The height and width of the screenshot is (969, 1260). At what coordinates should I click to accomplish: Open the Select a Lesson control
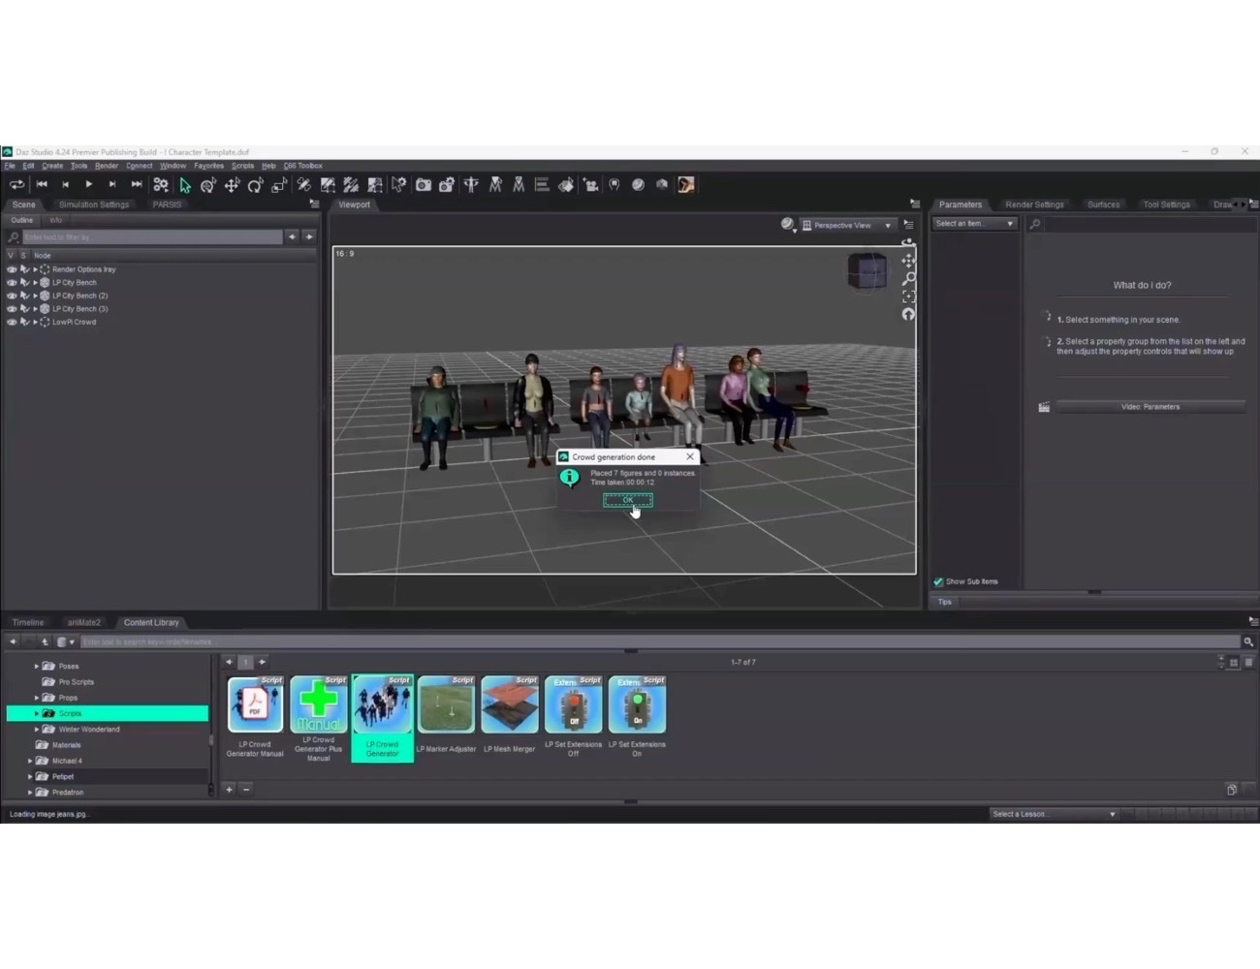(x=1053, y=814)
